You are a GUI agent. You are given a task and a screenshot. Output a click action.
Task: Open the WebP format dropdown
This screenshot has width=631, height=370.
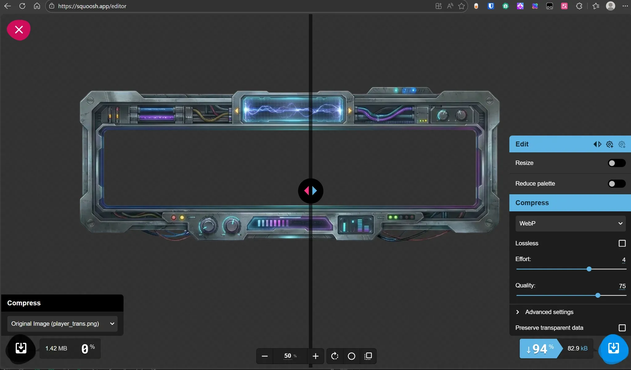pos(570,223)
